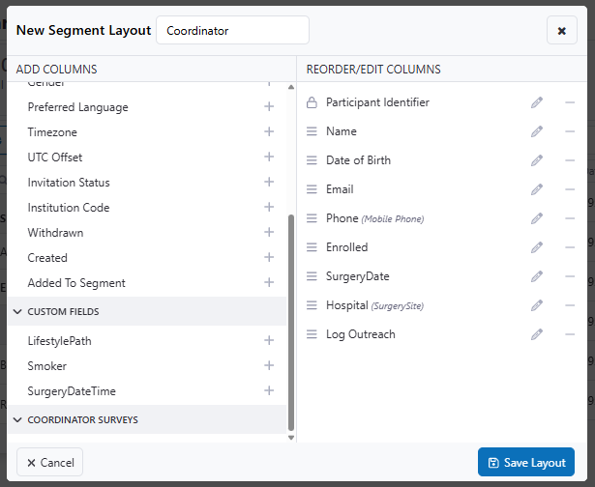Edit the Phone column settings
The image size is (595, 487).
click(x=537, y=218)
